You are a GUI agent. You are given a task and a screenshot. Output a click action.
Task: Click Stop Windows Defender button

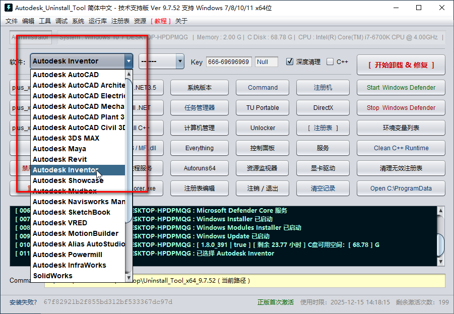[x=401, y=108]
